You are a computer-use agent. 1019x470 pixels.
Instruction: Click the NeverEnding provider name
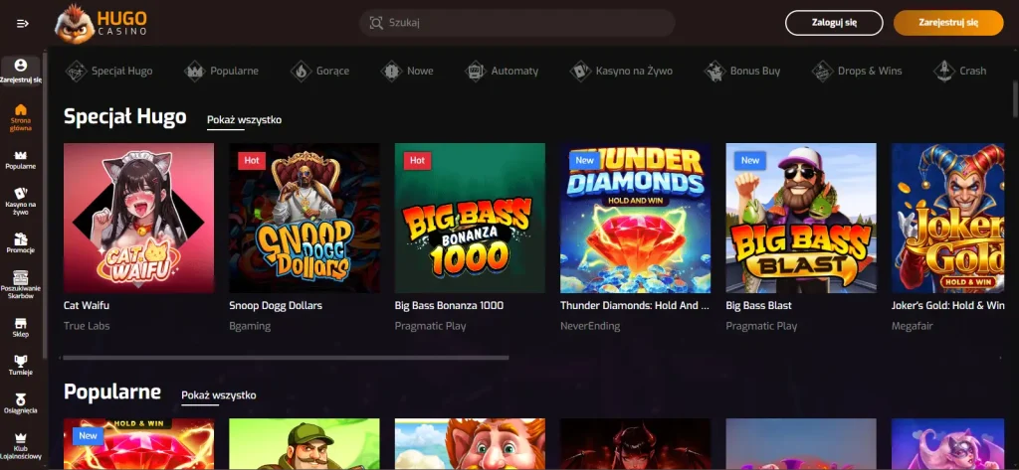coord(590,326)
